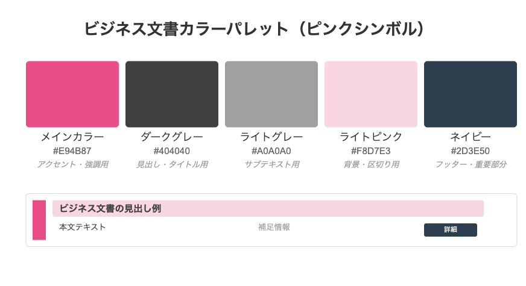Click the 本文テキスト sample text
This screenshot has width=526, height=286.
(x=83, y=227)
